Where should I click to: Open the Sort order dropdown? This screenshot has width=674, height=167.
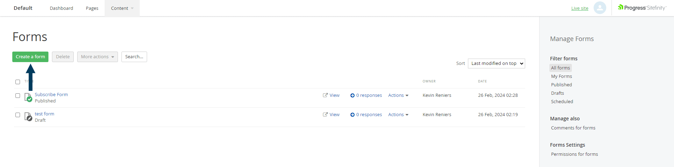[x=496, y=64]
